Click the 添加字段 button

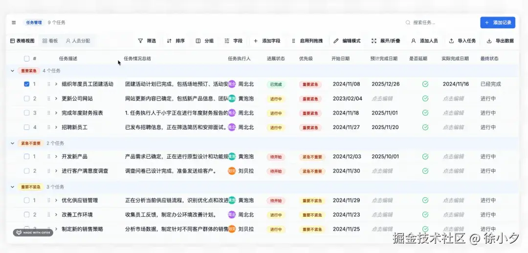coord(267,41)
